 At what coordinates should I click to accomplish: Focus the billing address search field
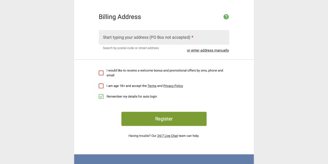pos(164,37)
